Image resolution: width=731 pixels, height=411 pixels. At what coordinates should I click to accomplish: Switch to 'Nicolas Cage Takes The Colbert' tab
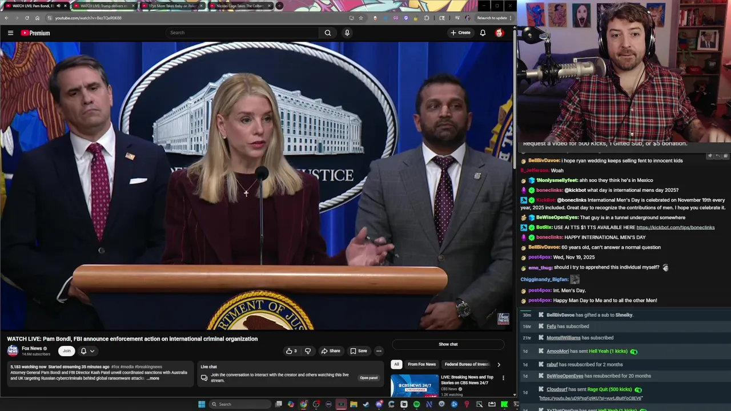click(x=239, y=6)
